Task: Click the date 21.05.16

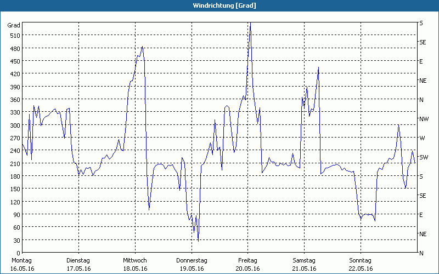Action: tap(305, 269)
